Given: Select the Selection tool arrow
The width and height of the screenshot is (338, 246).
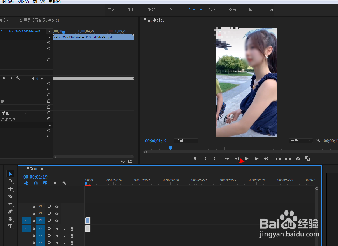Looking at the screenshot, I should pyautogui.click(x=10, y=174).
